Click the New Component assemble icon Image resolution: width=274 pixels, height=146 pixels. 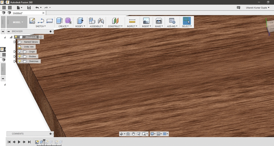click(92, 21)
